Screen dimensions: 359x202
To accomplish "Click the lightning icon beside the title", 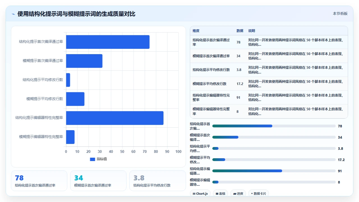I will tap(13, 14).
